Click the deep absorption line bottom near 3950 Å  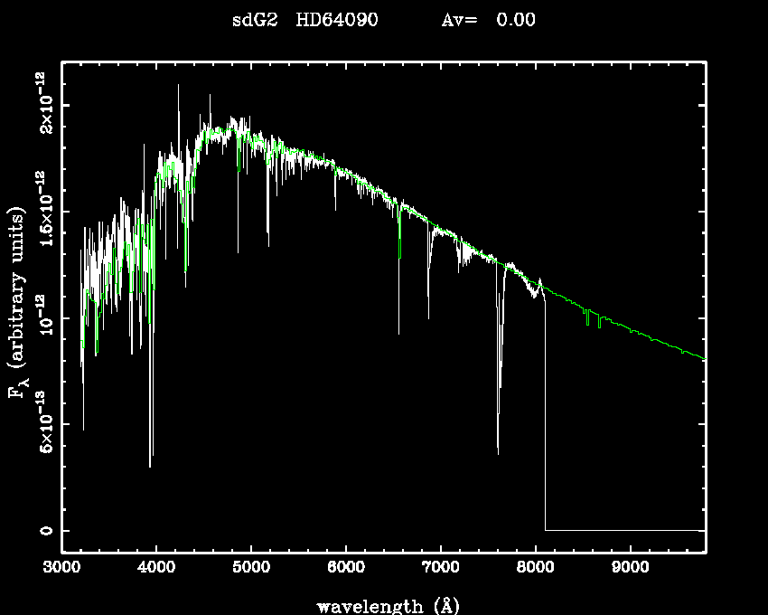click(x=150, y=464)
